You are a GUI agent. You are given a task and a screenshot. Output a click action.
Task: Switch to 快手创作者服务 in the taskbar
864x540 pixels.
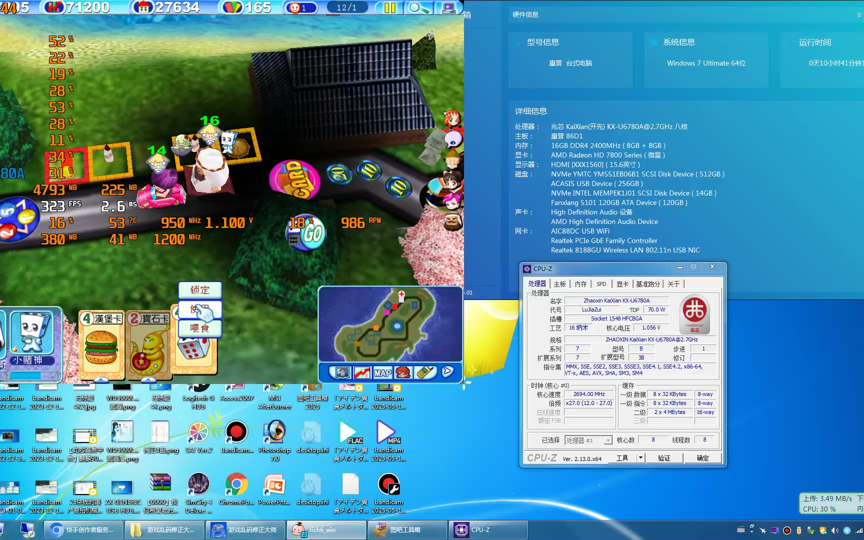coord(83,530)
